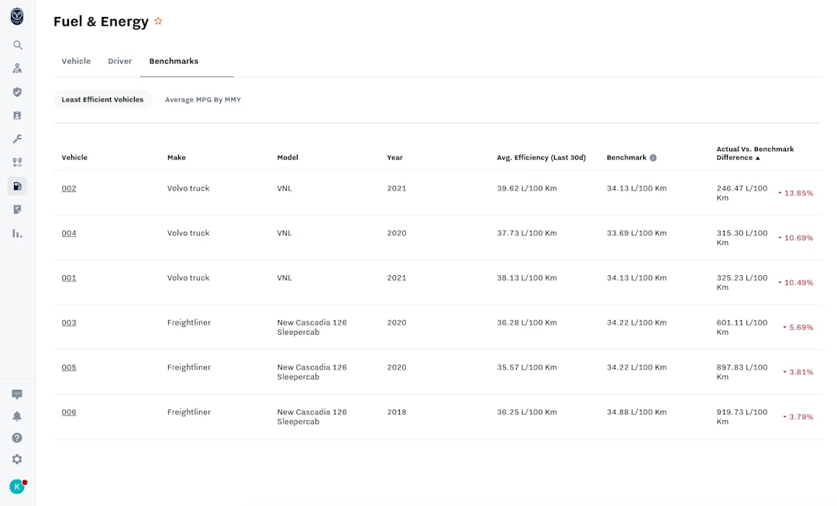Switch to the Driver tab
837x506 pixels.
click(x=119, y=61)
